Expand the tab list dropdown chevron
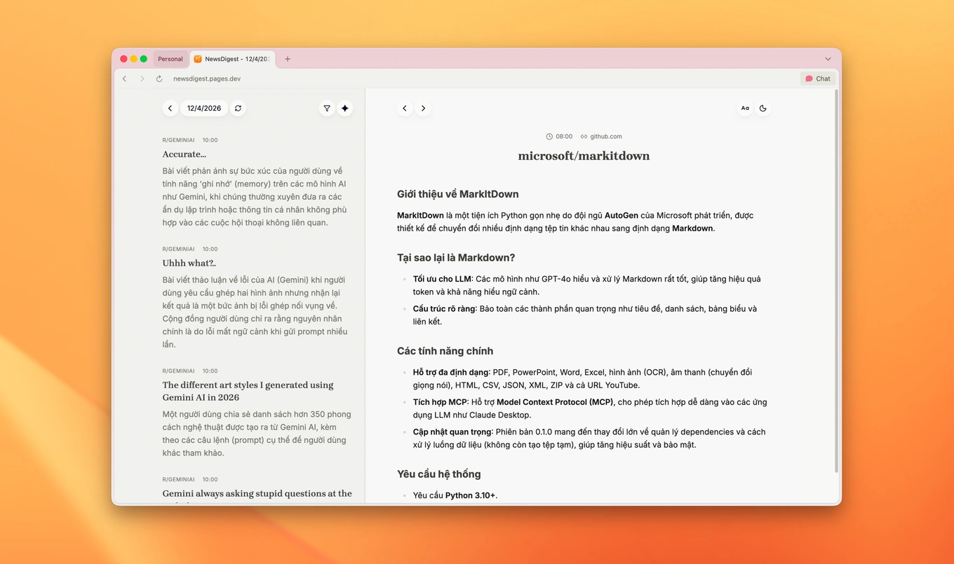 (828, 59)
